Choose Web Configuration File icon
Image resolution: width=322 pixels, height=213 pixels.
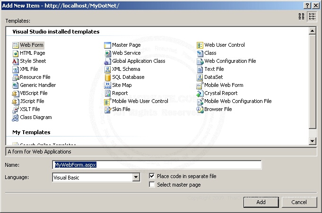200,61
